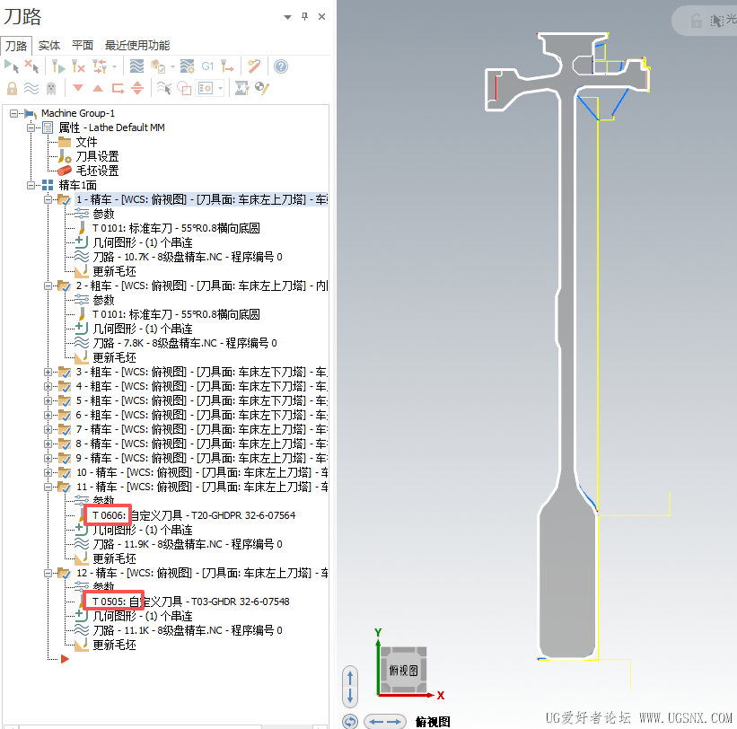Viewport: 737px width, 729px height.
Task: Click Select all dirty operations icon
Action: tap(31, 66)
